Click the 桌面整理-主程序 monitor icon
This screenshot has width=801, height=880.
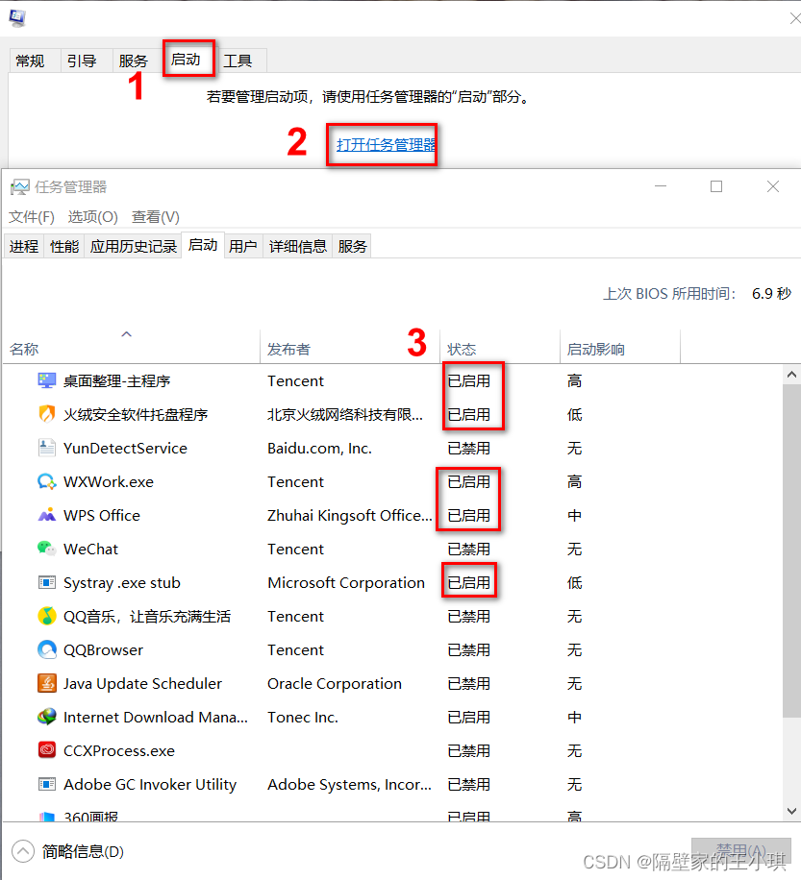click(46, 380)
